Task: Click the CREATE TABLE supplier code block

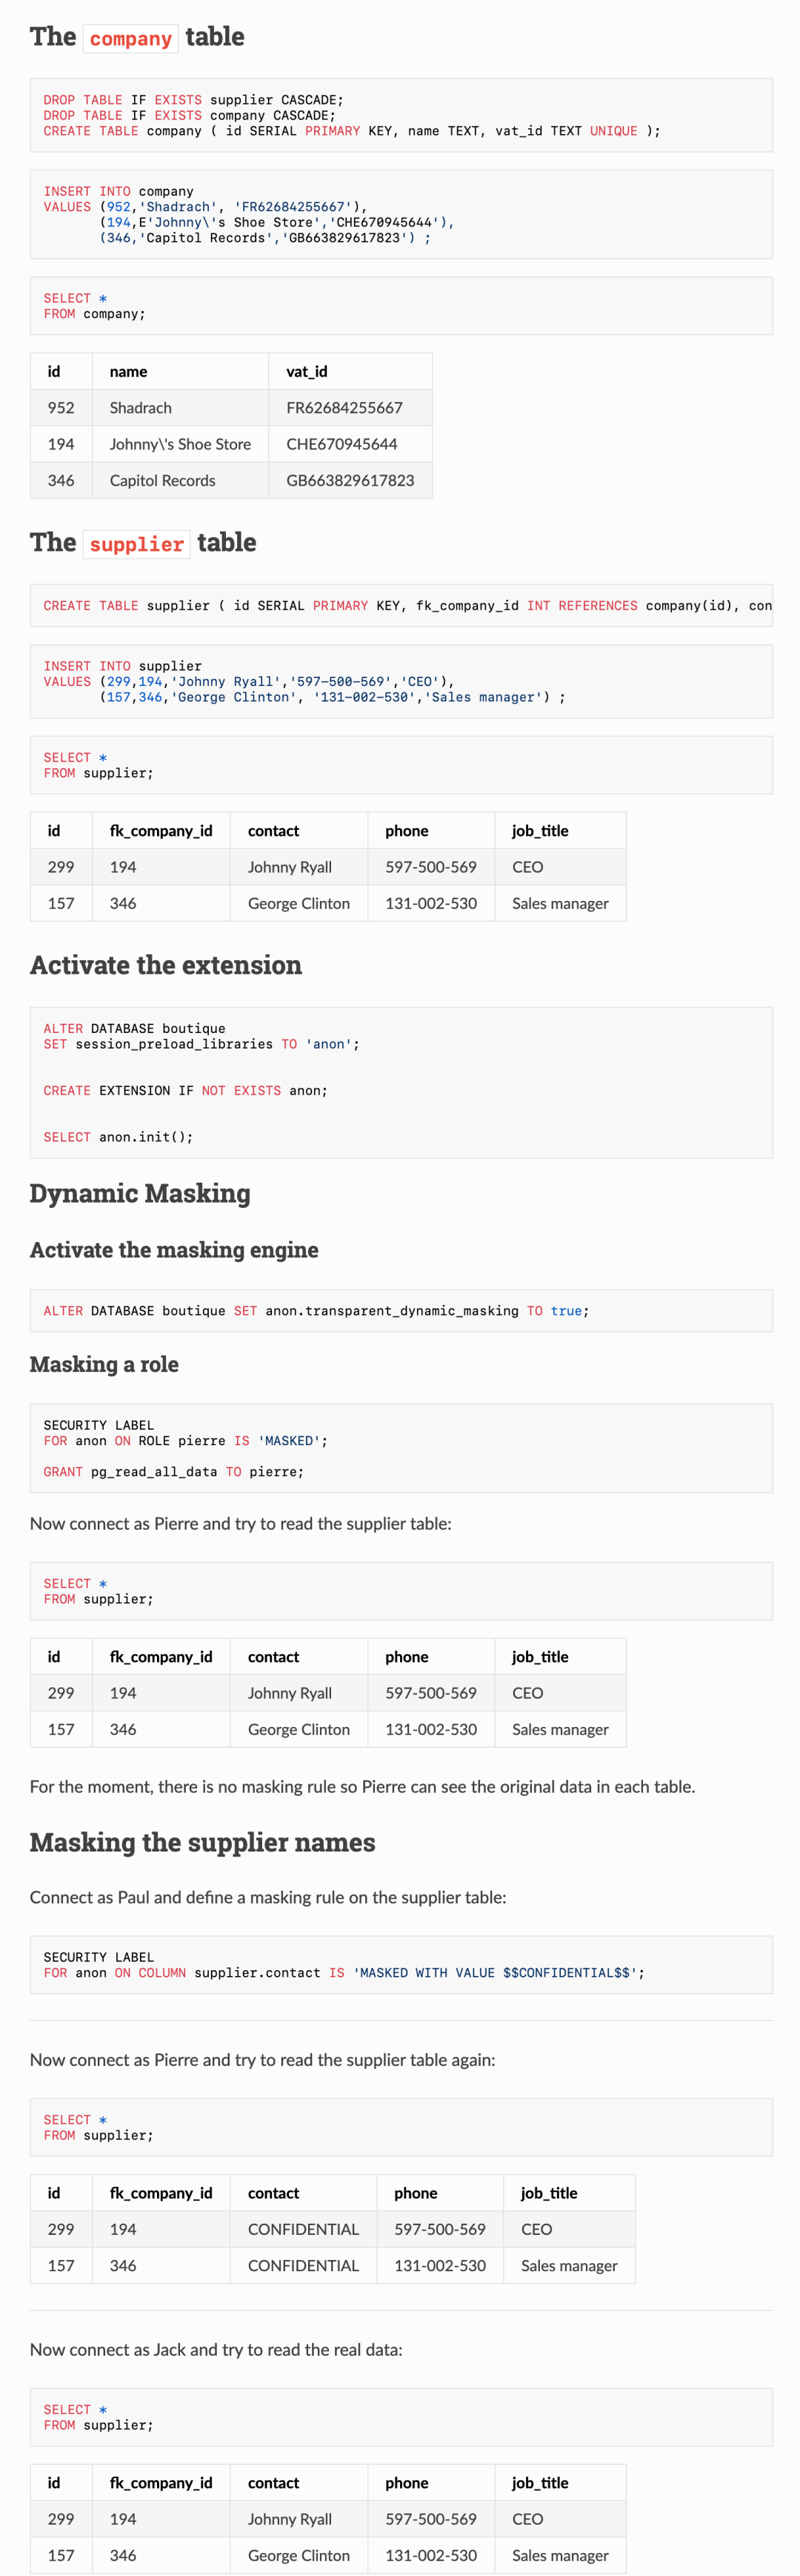Action: pyautogui.click(x=399, y=606)
